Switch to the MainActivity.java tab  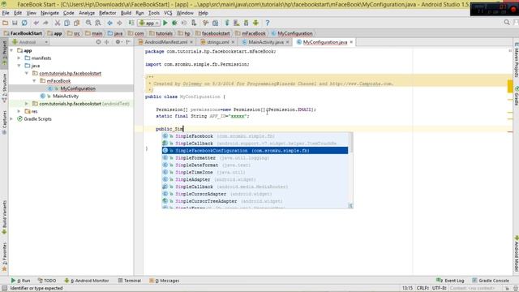tap(265, 42)
